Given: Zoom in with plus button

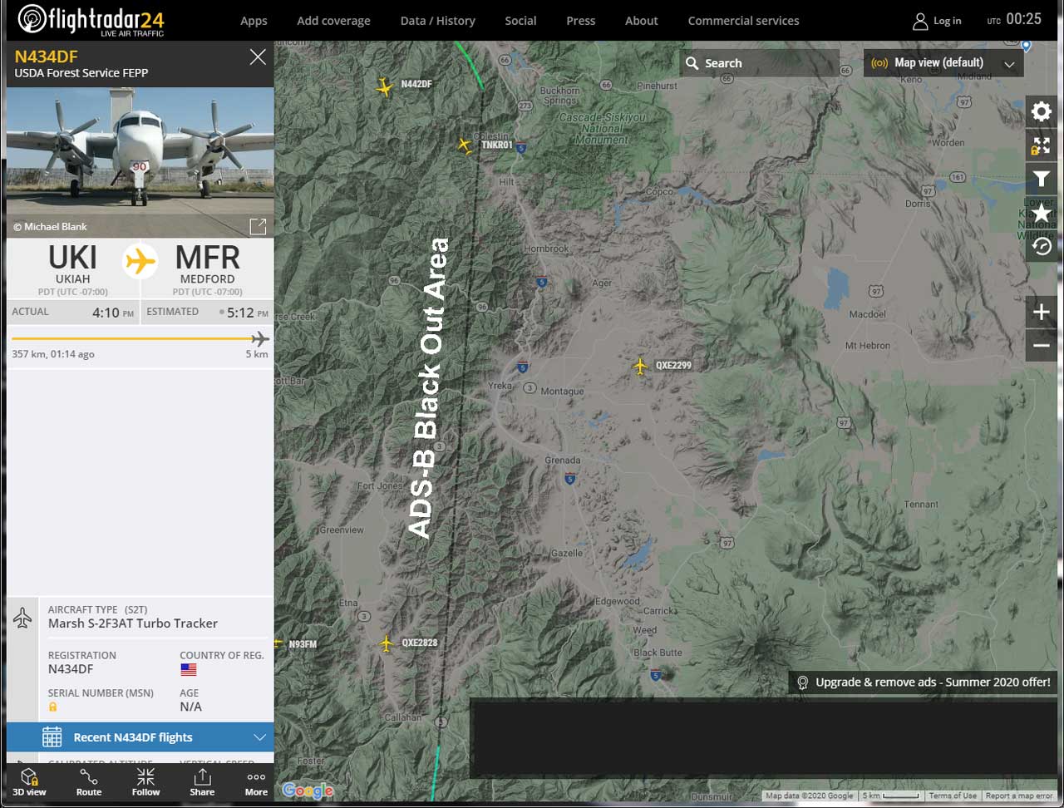Looking at the screenshot, I should [x=1041, y=312].
